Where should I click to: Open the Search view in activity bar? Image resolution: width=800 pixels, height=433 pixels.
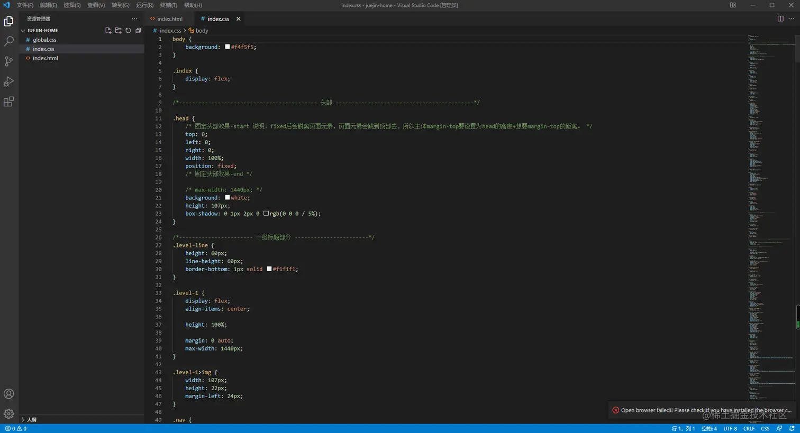(x=9, y=41)
